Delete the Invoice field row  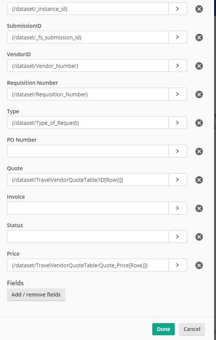(x=199, y=208)
